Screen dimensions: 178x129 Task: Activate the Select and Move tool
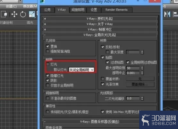14,14
